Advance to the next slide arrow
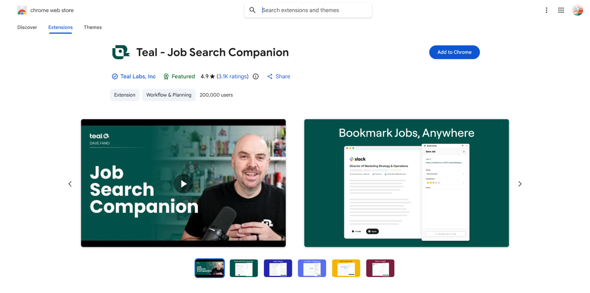This screenshot has width=590, height=293. pyautogui.click(x=520, y=184)
